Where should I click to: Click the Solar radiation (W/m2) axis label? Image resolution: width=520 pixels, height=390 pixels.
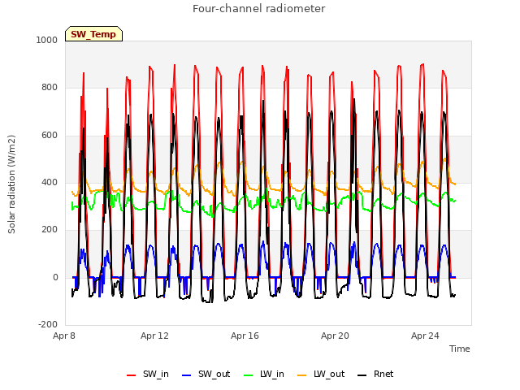pyautogui.click(x=11, y=184)
